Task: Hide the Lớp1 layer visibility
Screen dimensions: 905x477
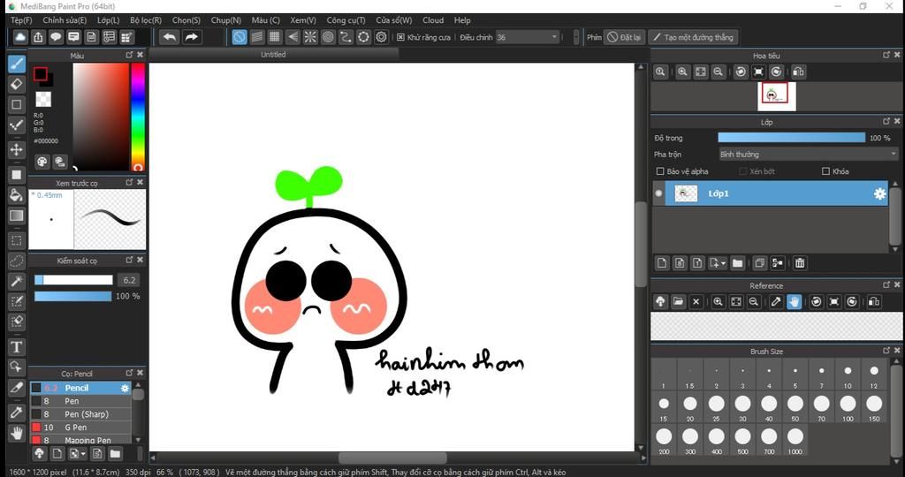Action: (x=658, y=193)
